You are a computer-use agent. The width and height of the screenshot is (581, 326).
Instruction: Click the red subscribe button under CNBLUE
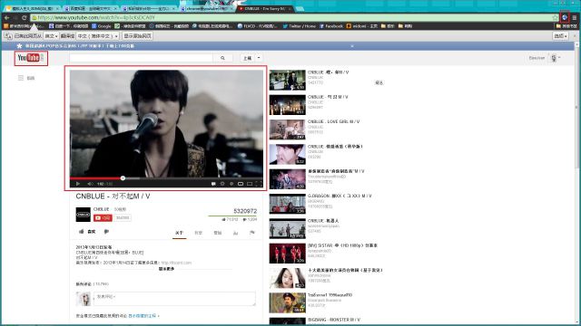(x=103, y=218)
